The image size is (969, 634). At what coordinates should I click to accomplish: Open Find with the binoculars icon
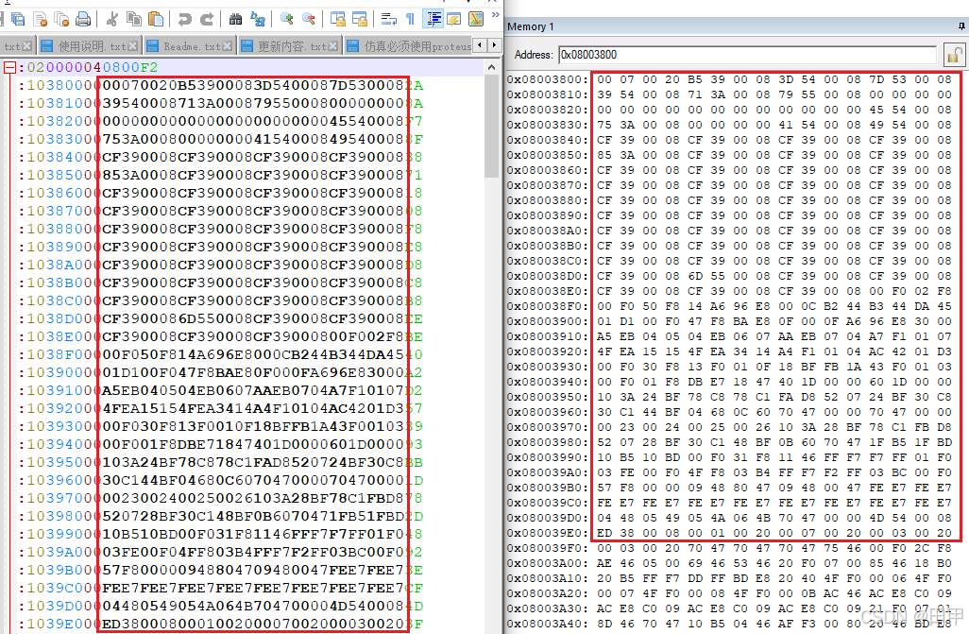[235, 19]
